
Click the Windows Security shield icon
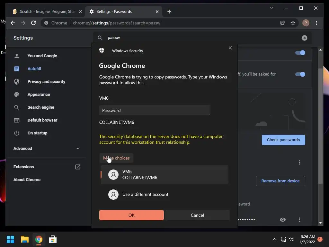[x=102, y=50]
